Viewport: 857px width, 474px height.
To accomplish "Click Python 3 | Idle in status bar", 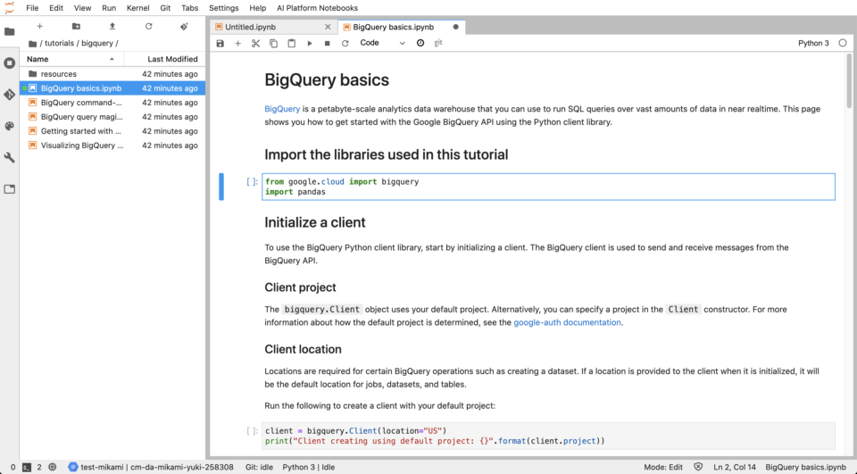I will [x=309, y=468].
